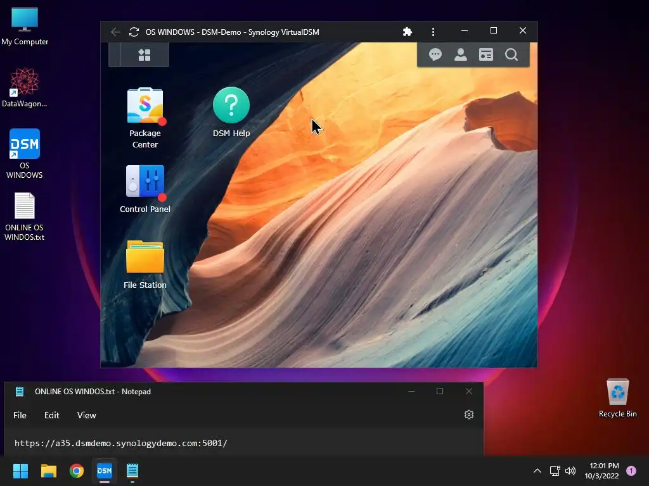
Task: Open DSM notifications chat bubble icon
Action: [x=435, y=54]
